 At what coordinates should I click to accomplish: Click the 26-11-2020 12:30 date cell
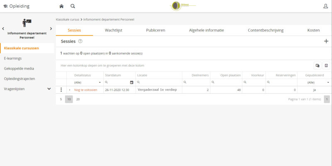120,90
